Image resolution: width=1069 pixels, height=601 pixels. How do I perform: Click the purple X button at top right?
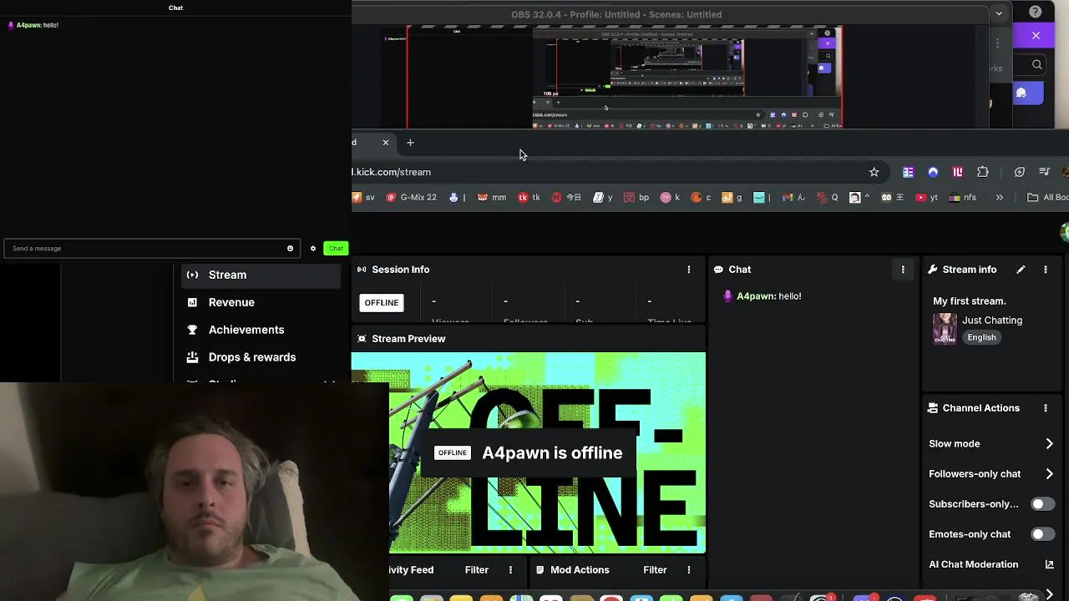point(1036,36)
